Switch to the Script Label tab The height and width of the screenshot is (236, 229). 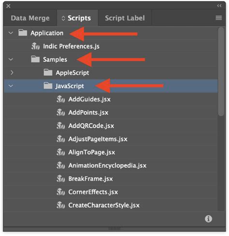[x=125, y=18]
